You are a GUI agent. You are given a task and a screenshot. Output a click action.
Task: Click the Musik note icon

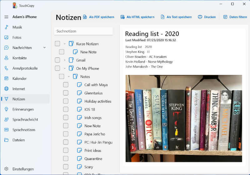coord(6,27)
